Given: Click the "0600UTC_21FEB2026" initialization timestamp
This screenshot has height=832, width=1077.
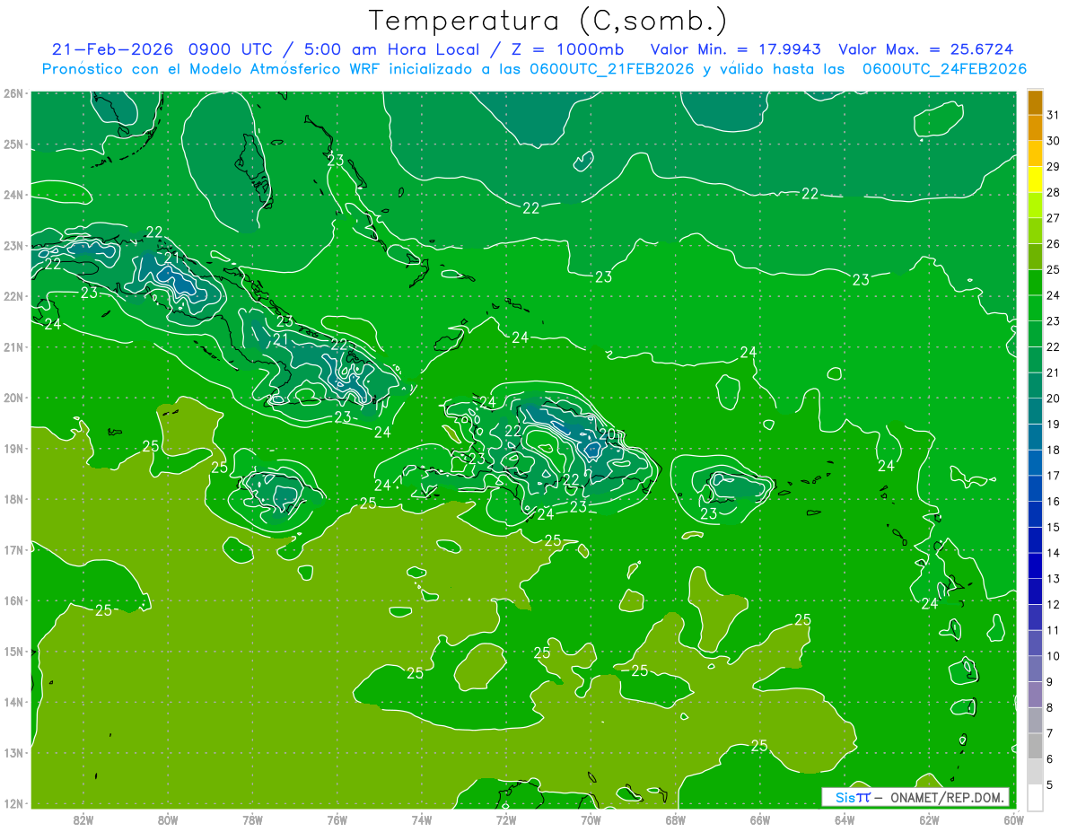Looking at the screenshot, I should (611, 68).
